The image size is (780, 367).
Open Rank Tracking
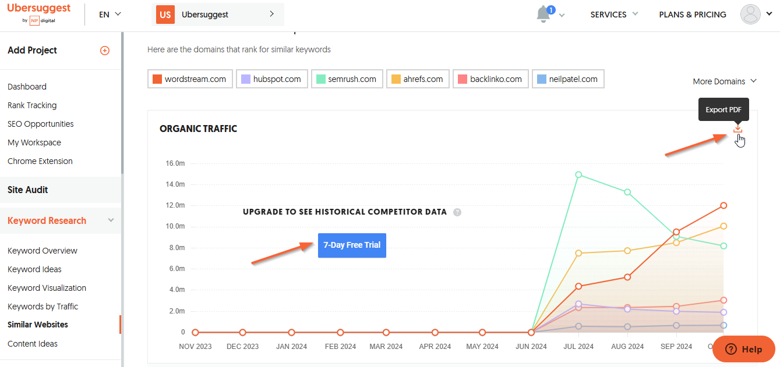[32, 105]
